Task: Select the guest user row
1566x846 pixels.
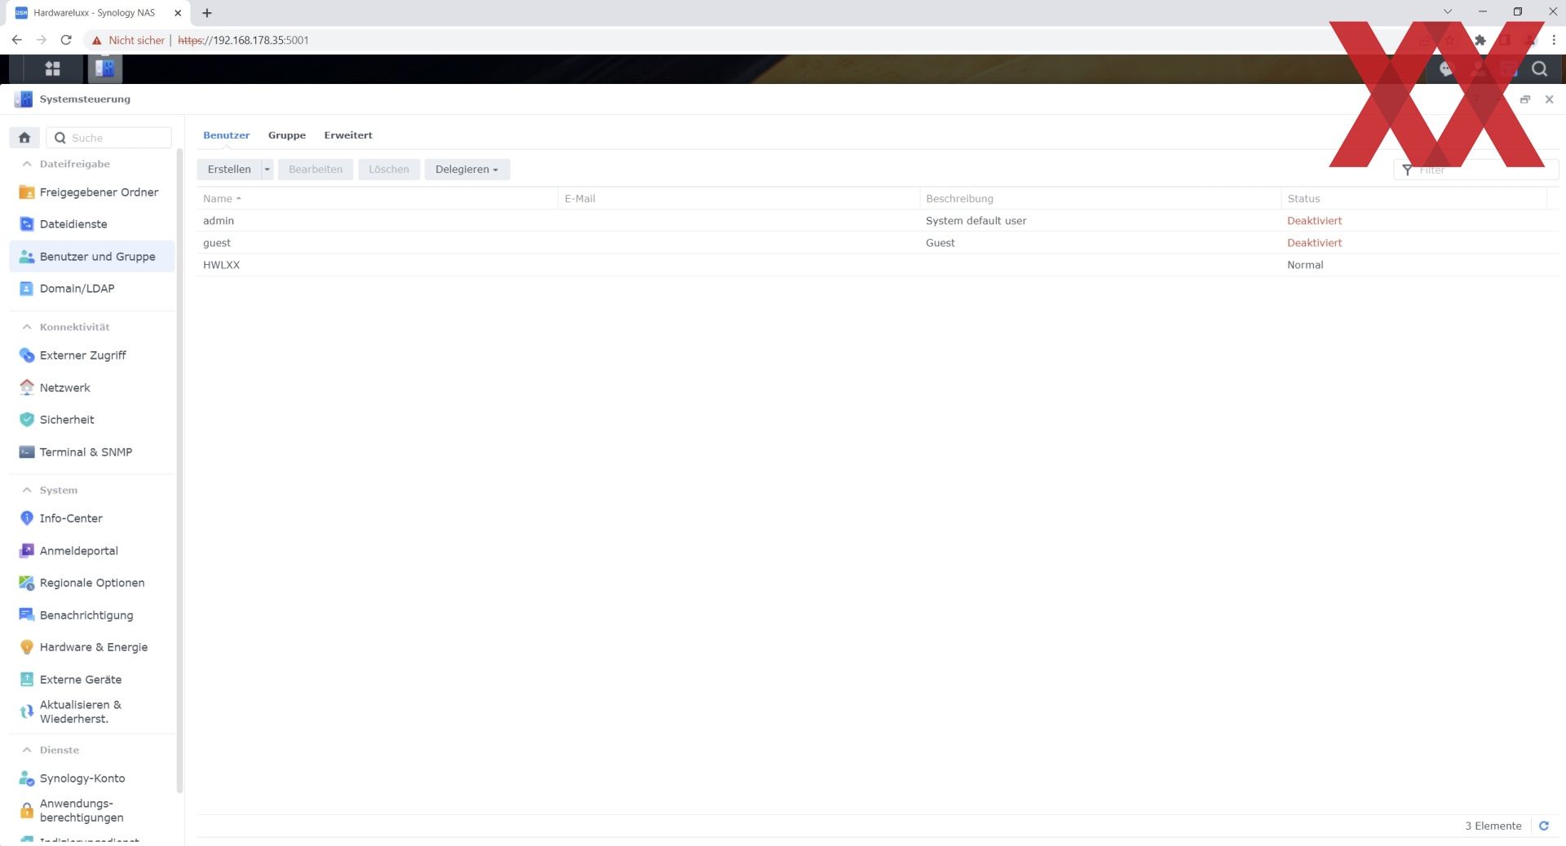Action: coord(877,243)
